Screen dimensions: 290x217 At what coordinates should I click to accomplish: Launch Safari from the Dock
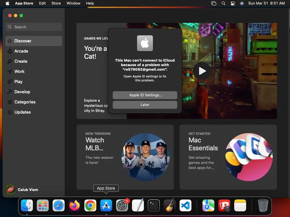coord(59,205)
